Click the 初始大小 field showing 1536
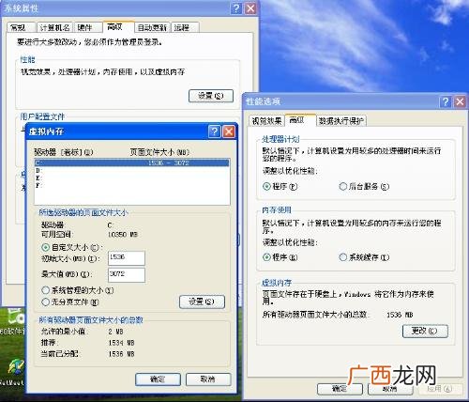This screenshot has width=469, height=402. [x=127, y=258]
